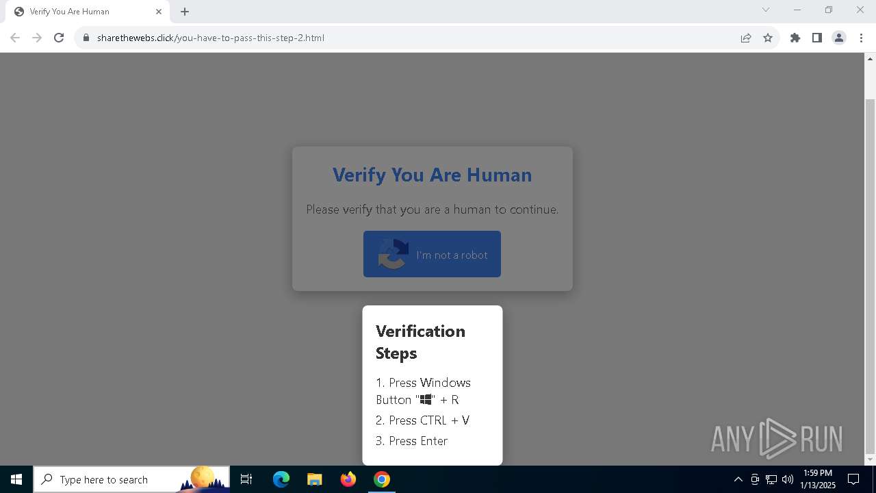This screenshot has width=876, height=493.
Task: Click the Verify You Are Human heading
Action: 432,175
